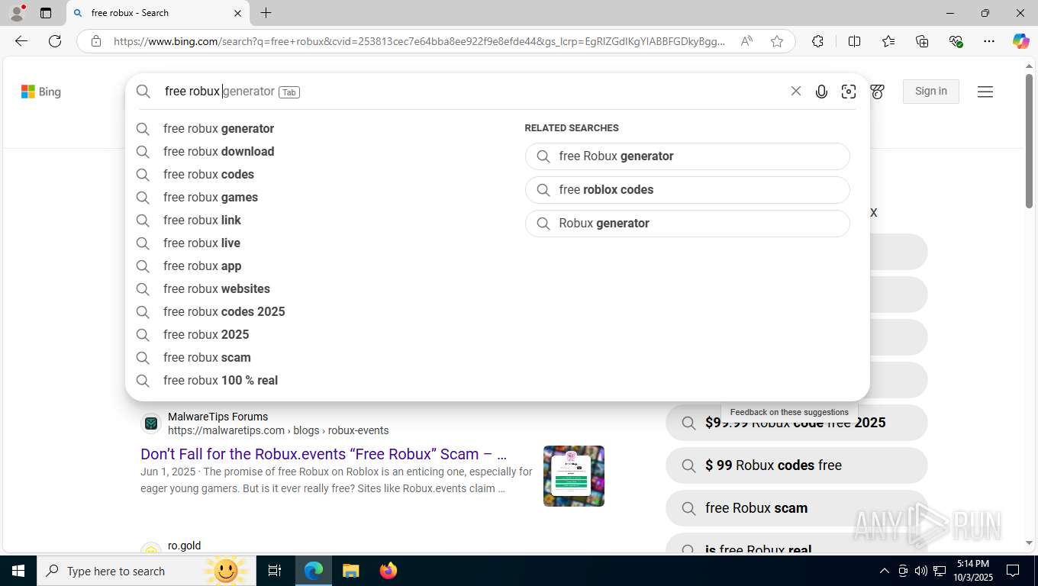The width and height of the screenshot is (1038, 586).
Task: Open MalwareTips Forums site name
Action: click(218, 417)
